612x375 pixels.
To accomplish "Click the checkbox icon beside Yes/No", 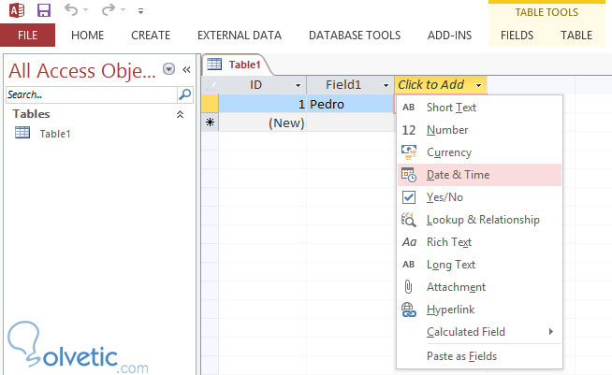I will [409, 197].
